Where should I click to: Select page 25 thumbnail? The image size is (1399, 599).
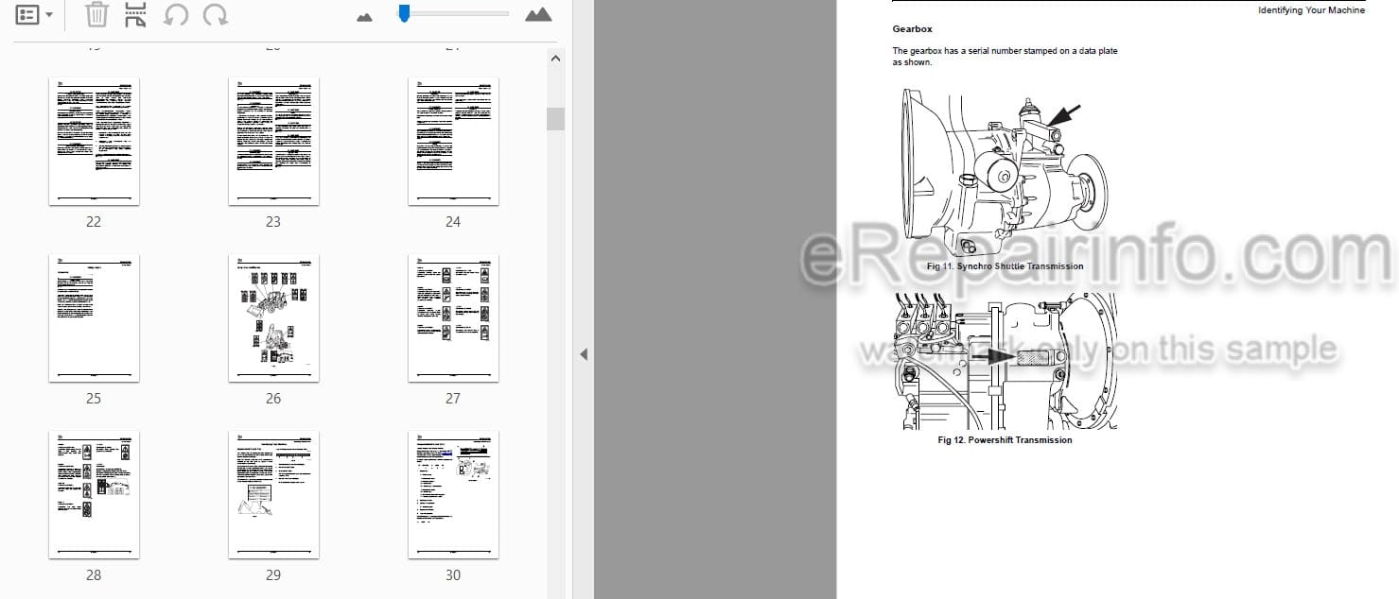(x=94, y=317)
